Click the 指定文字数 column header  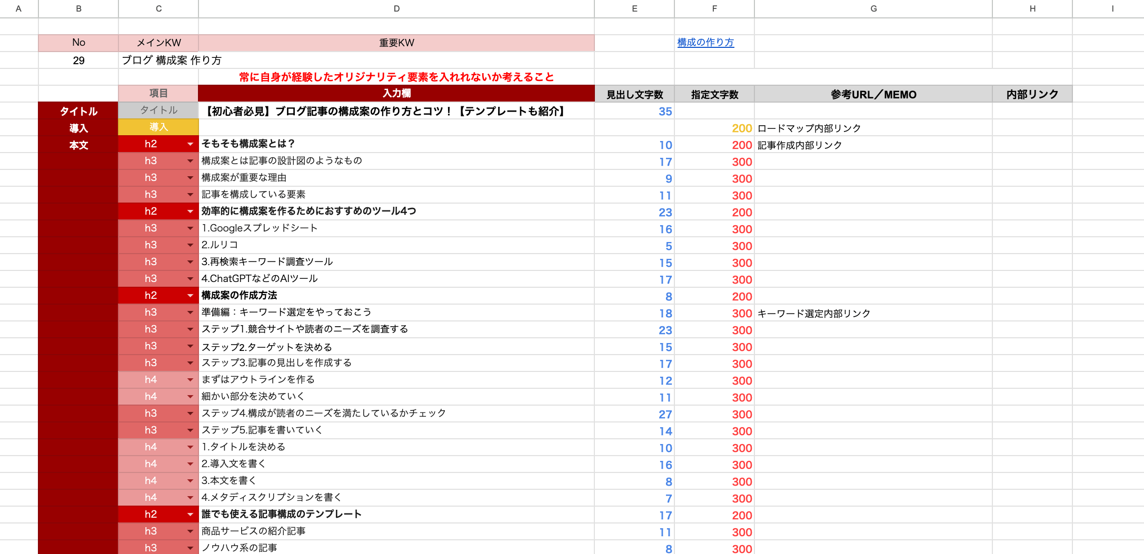point(714,94)
